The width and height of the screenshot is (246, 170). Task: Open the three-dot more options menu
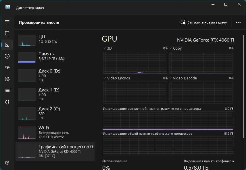pyautogui.click(x=238, y=22)
